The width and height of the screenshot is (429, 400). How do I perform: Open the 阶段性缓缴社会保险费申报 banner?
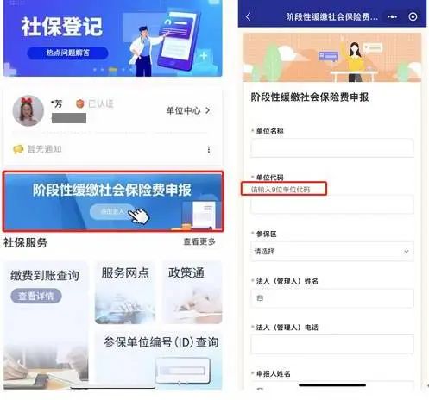click(x=113, y=201)
